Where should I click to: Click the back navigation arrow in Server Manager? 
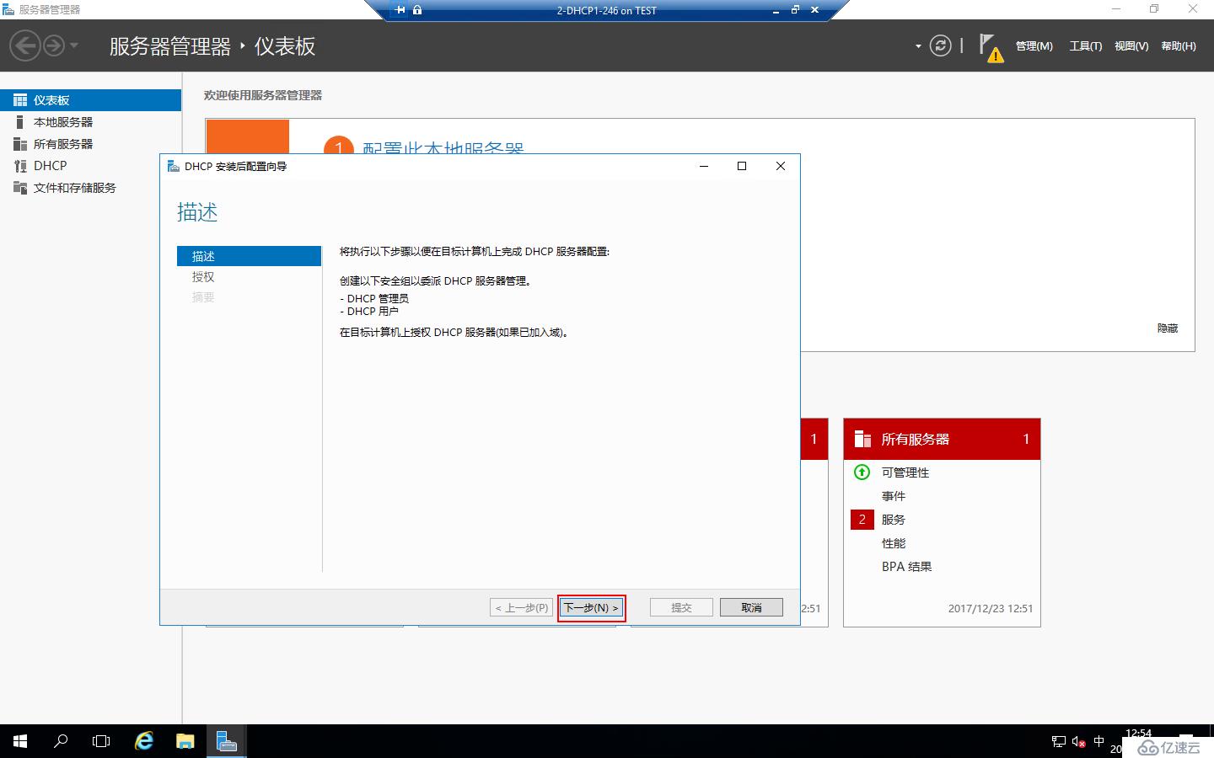coord(25,45)
